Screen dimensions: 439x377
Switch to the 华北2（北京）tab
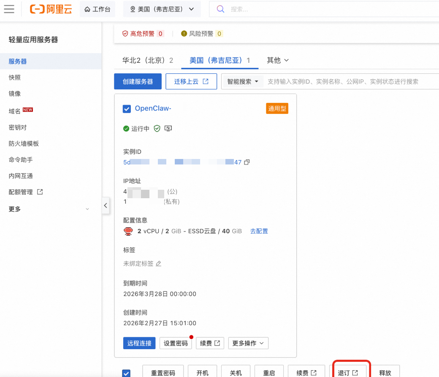[148, 60]
